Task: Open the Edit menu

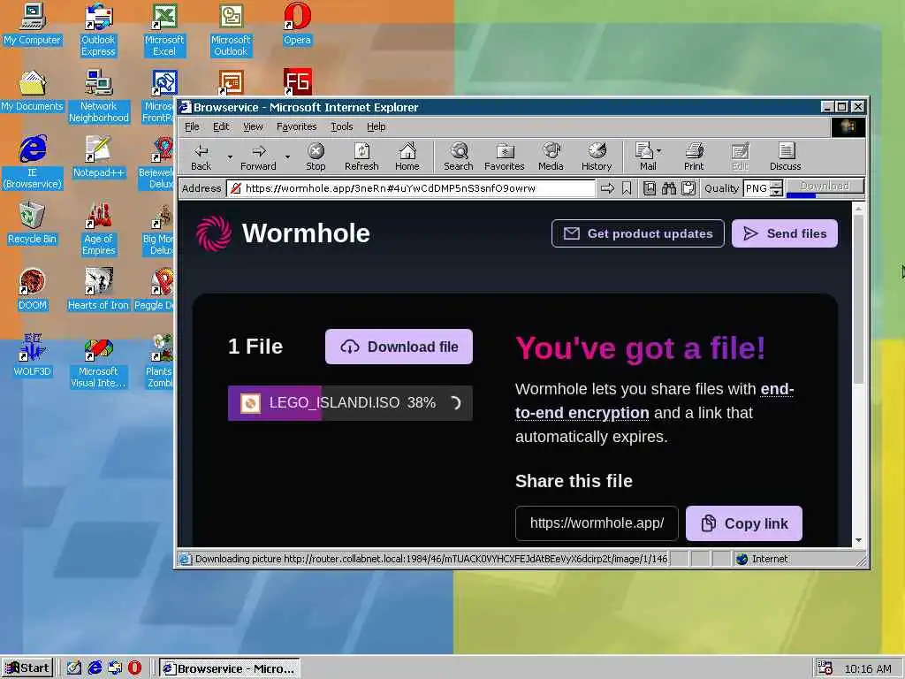Action: pyautogui.click(x=221, y=126)
